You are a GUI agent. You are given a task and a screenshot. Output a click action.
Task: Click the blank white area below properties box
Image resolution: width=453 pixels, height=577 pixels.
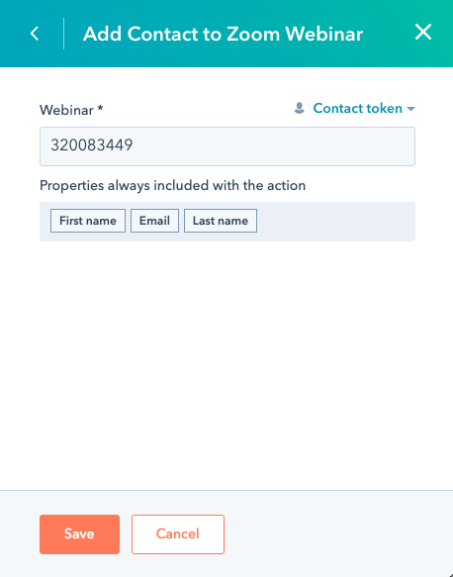(x=226, y=364)
